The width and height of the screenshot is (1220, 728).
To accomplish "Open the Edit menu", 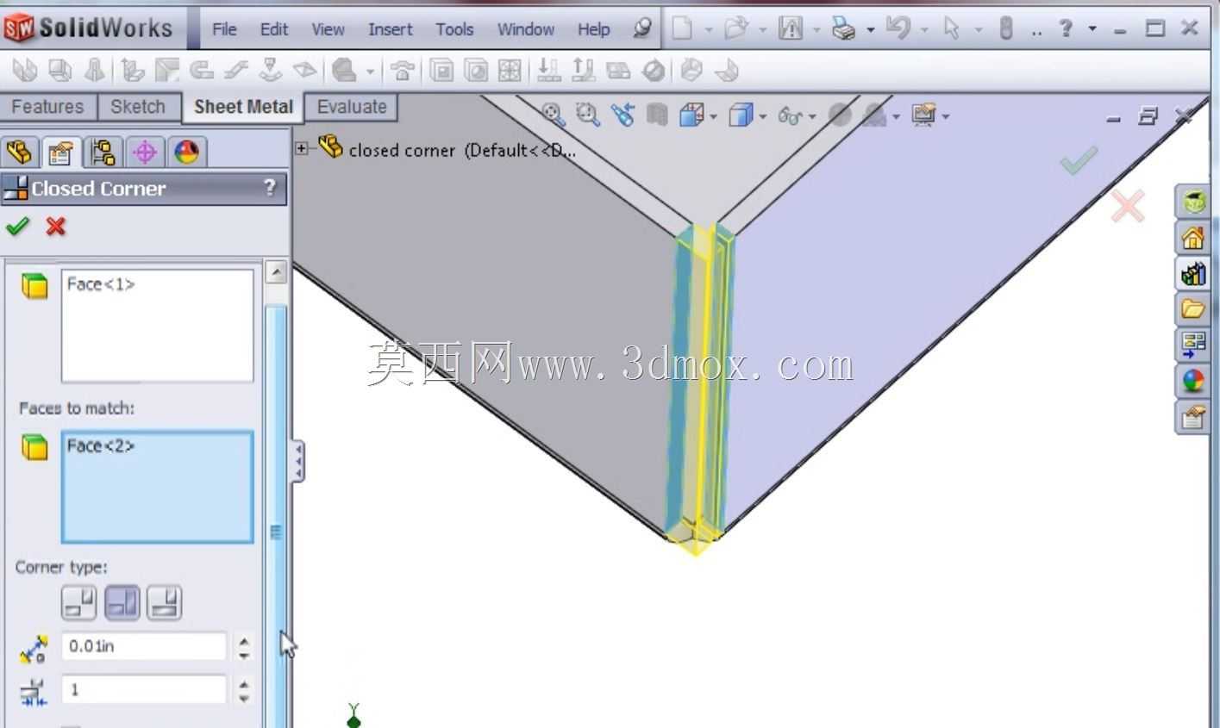I will pos(274,29).
